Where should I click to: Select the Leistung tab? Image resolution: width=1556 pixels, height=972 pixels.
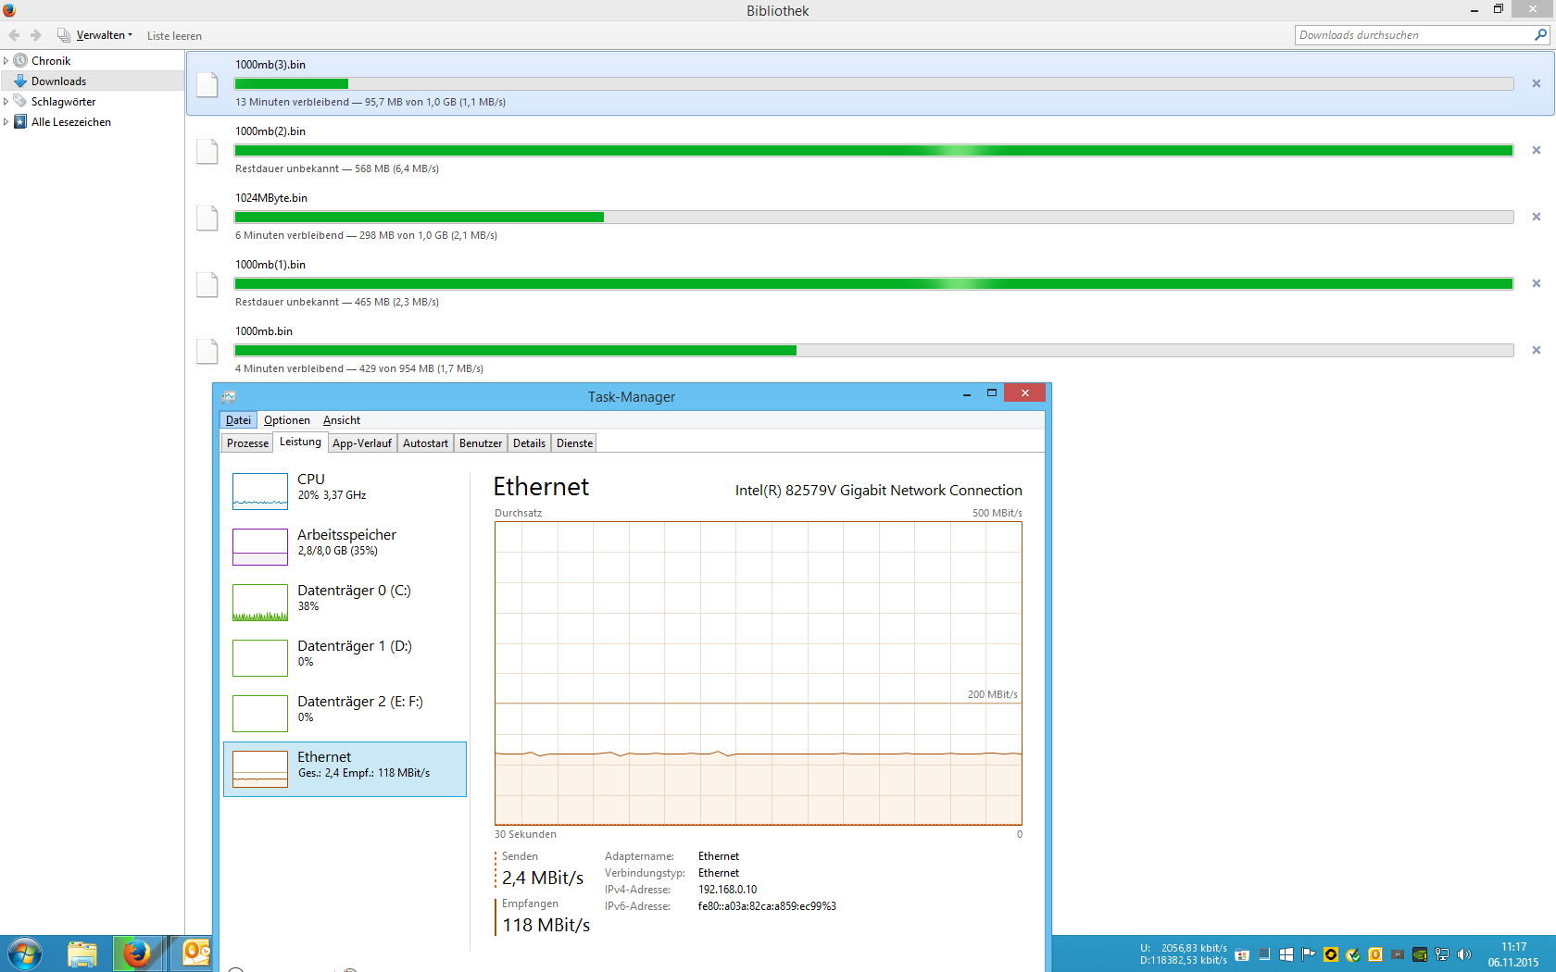pyautogui.click(x=301, y=442)
